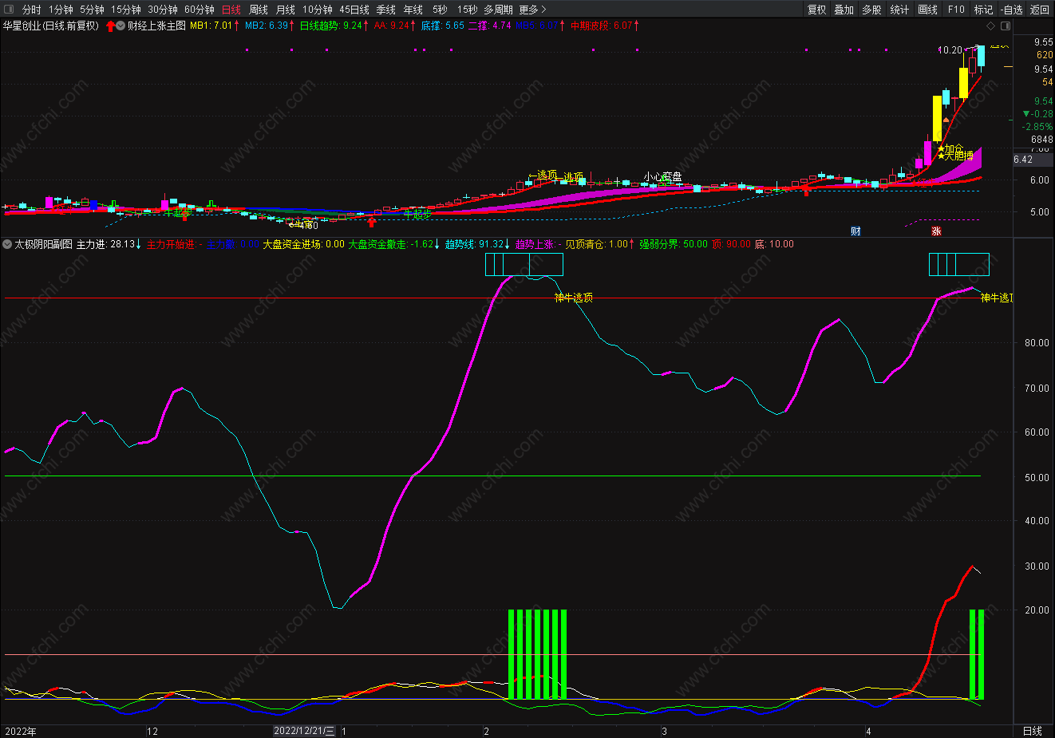Click the first 神牛逃顶 signal label

click(574, 298)
